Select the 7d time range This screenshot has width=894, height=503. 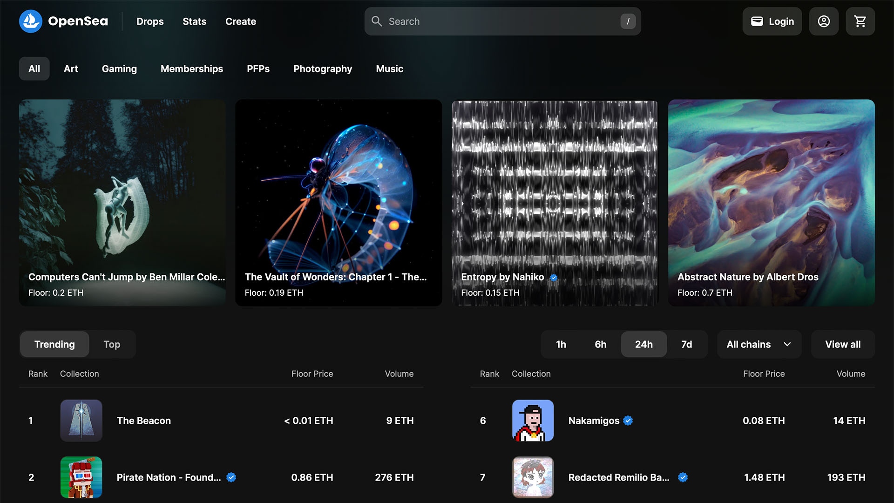pos(687,344)
